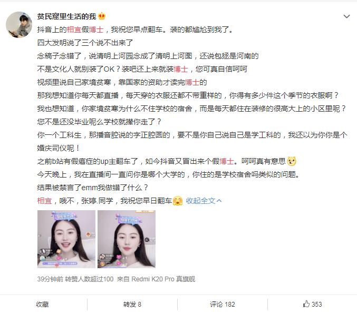This screenshot has width=357, height=314.
Task: Open username 贫民窟里生活的我 profile
Action: pyautogui.click(x=67, y=16)
